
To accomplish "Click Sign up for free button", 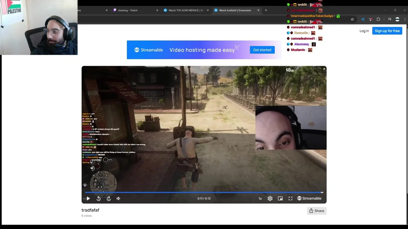I will click(x=387, y=31).
